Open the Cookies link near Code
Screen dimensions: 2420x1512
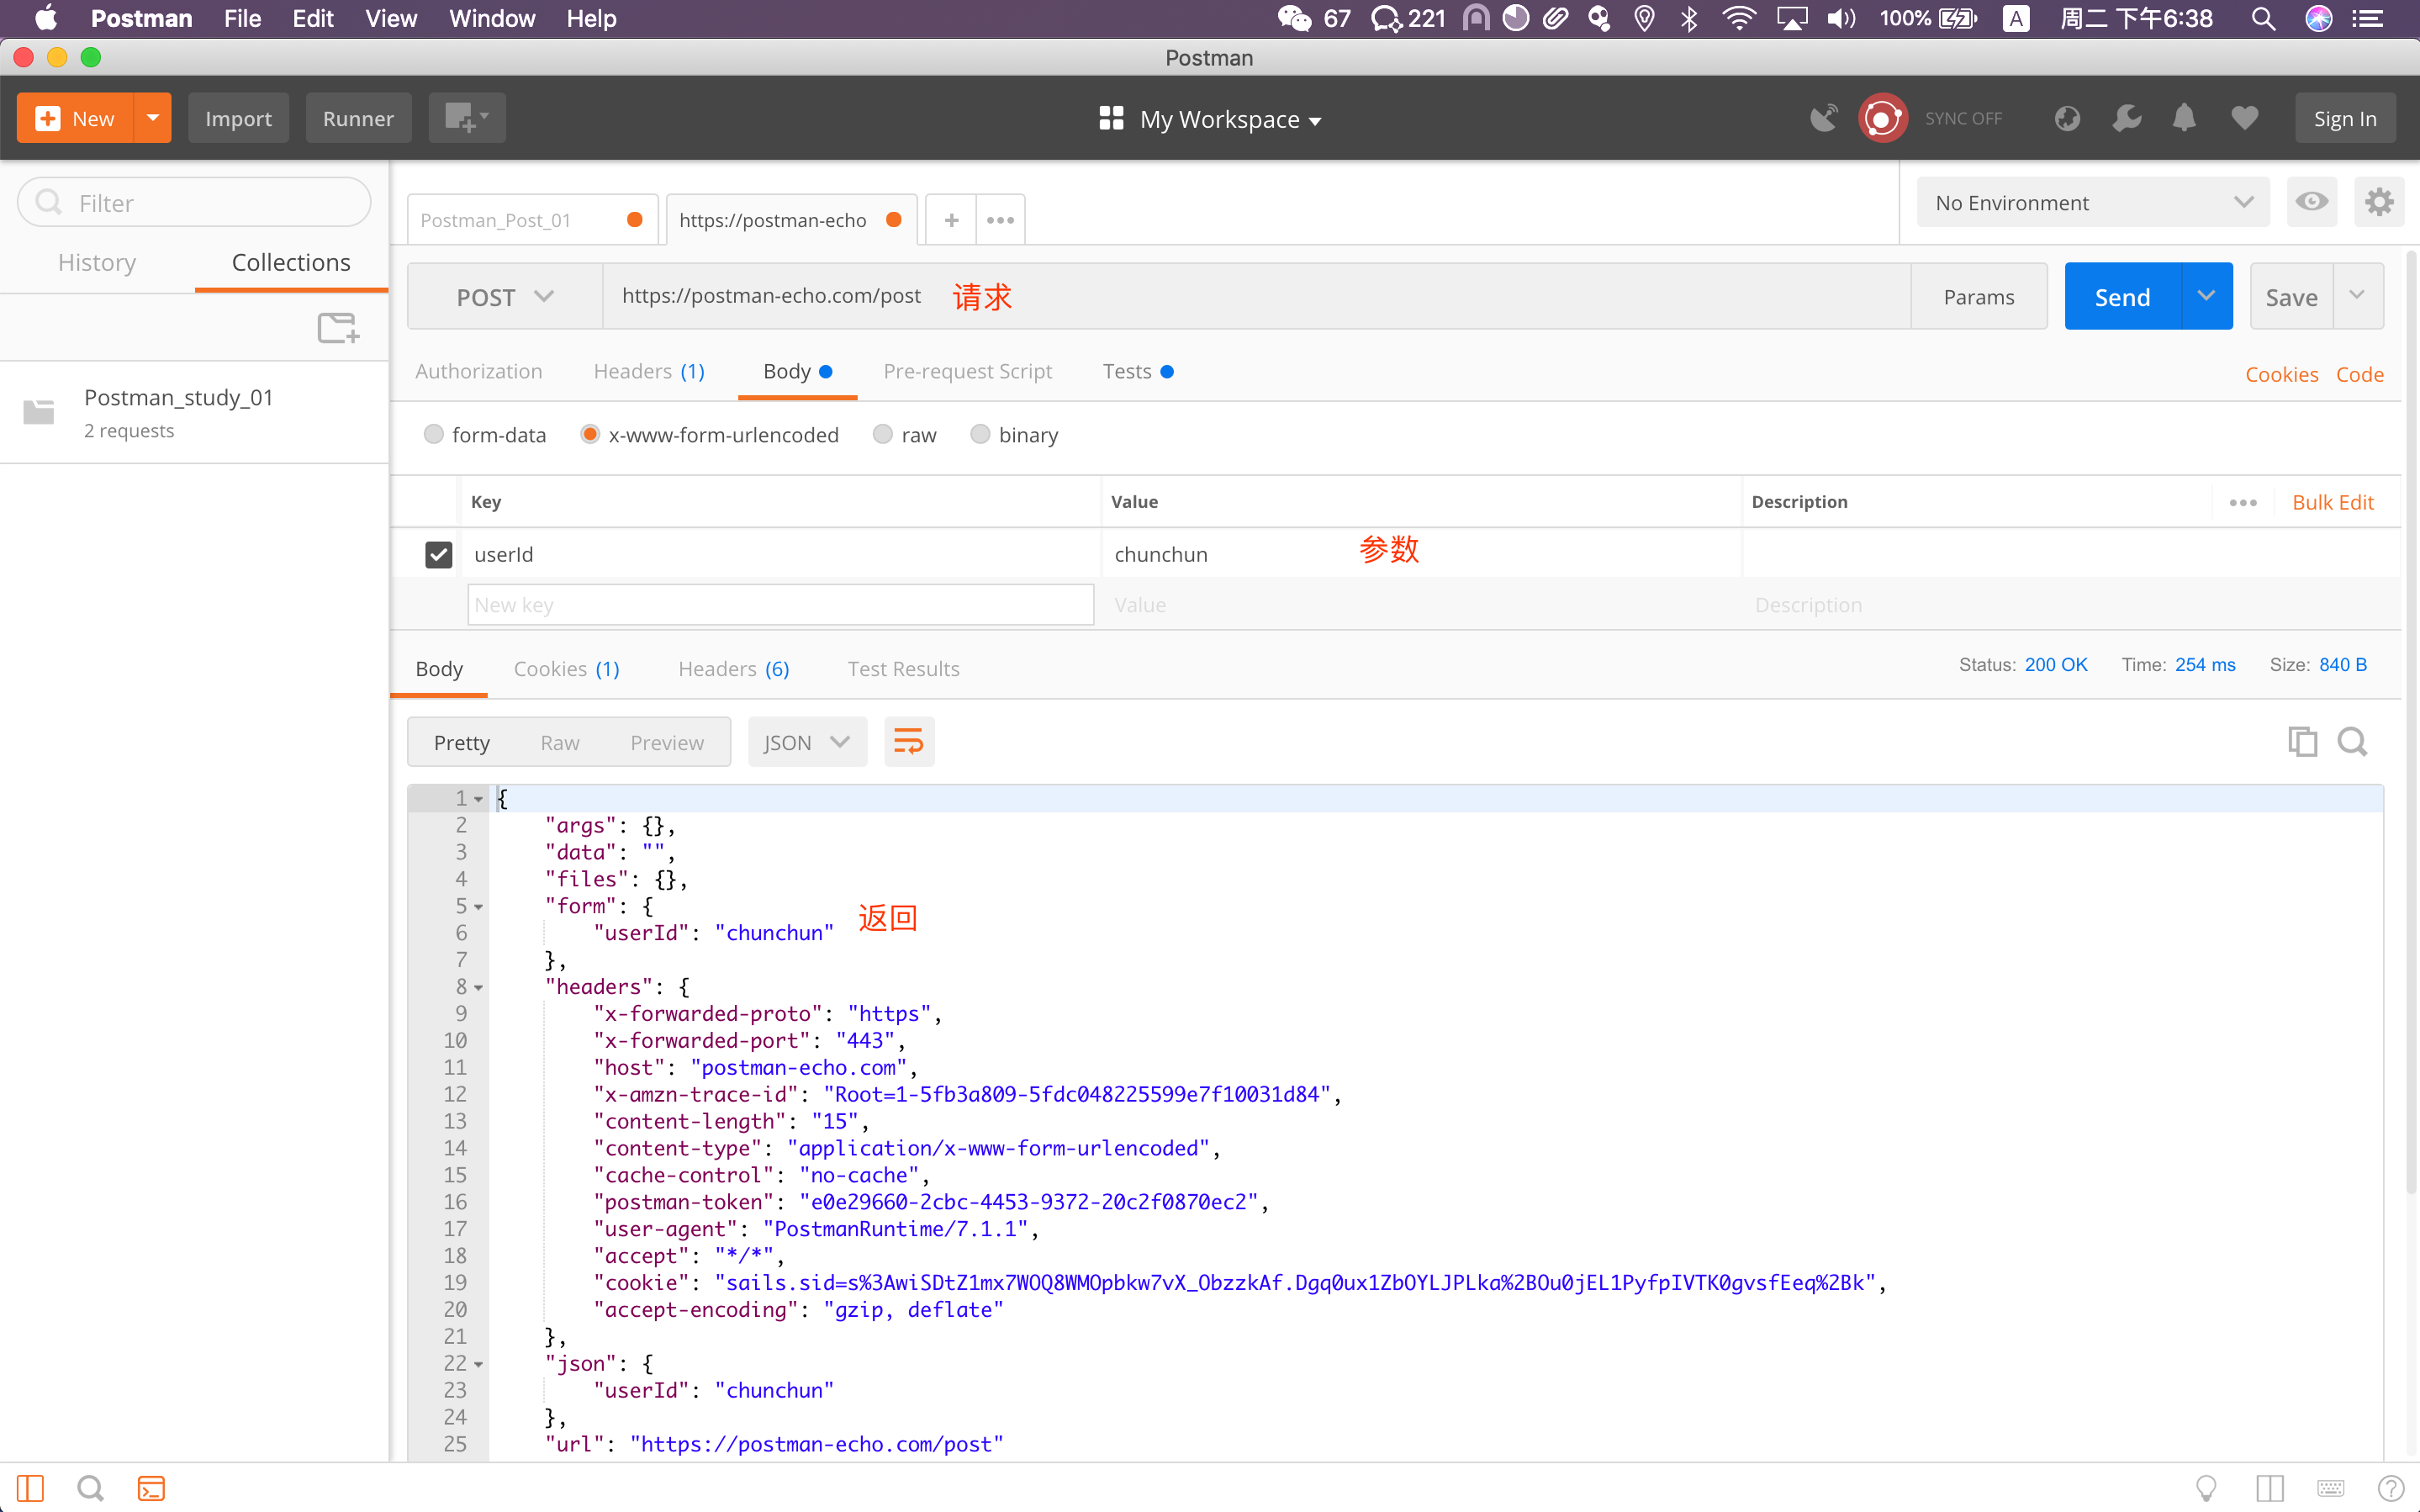tap(2281, 374)
